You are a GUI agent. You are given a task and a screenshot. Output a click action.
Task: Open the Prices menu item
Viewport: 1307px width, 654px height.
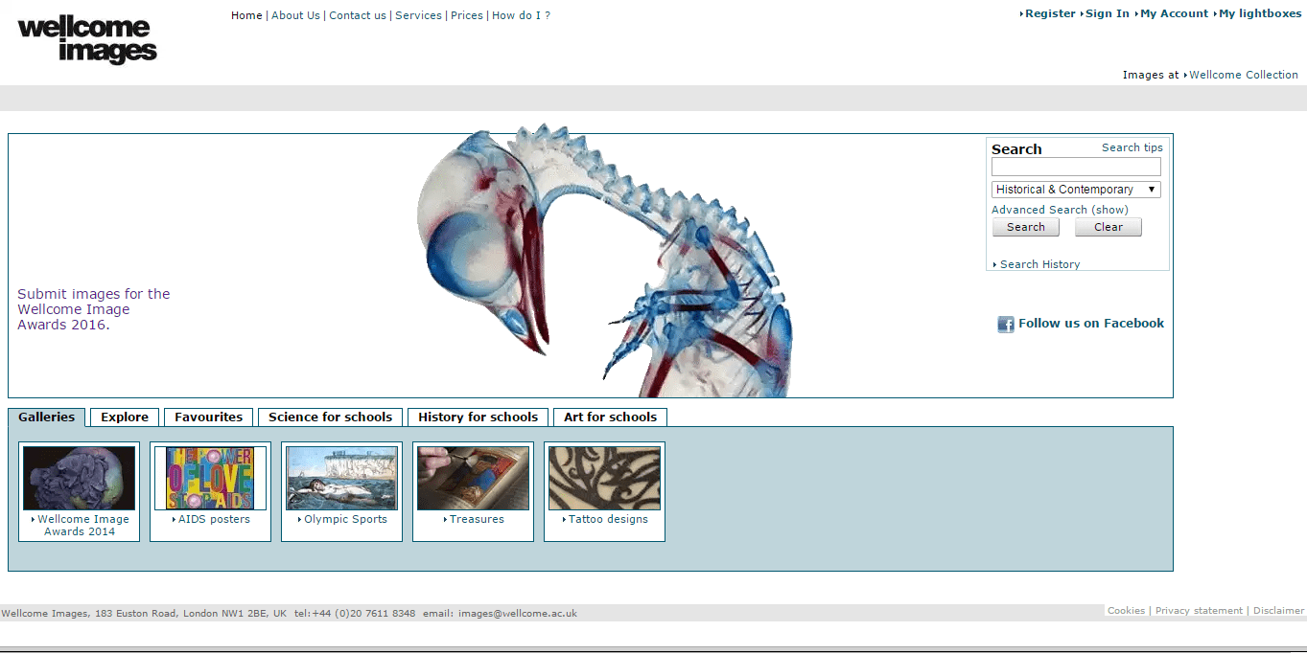[x=467, y=15]
